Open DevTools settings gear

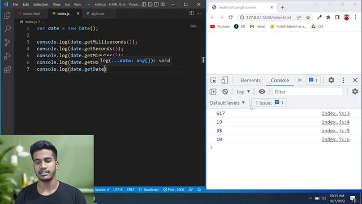coord(331,80)
